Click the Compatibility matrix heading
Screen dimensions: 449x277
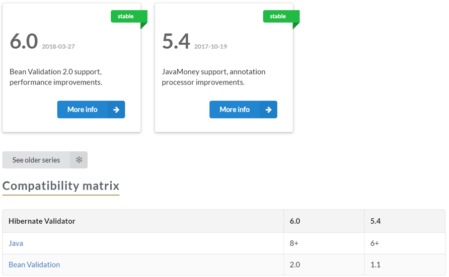click(x=61, y=186)
